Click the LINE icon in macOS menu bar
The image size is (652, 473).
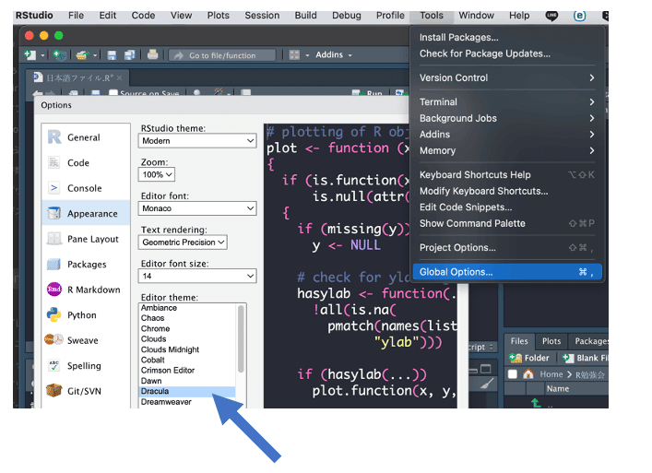tap(551, 16)
